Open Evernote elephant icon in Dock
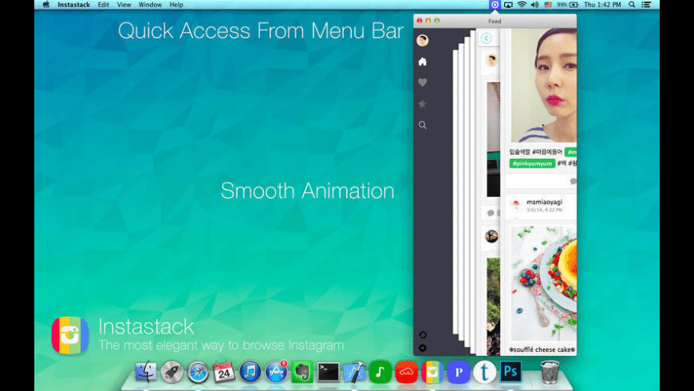The width and height of the screenshot is (694, 391). pyautogui.click(x=302, y=372)
